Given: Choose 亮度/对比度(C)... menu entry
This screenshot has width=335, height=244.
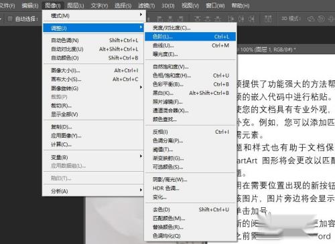Looking at the screenshot, I should click(x=190, y=28).
